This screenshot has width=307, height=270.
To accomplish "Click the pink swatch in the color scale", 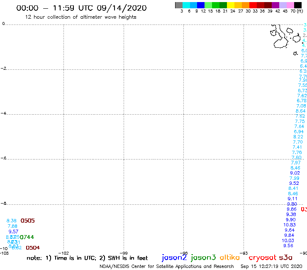I will (290, 5).
